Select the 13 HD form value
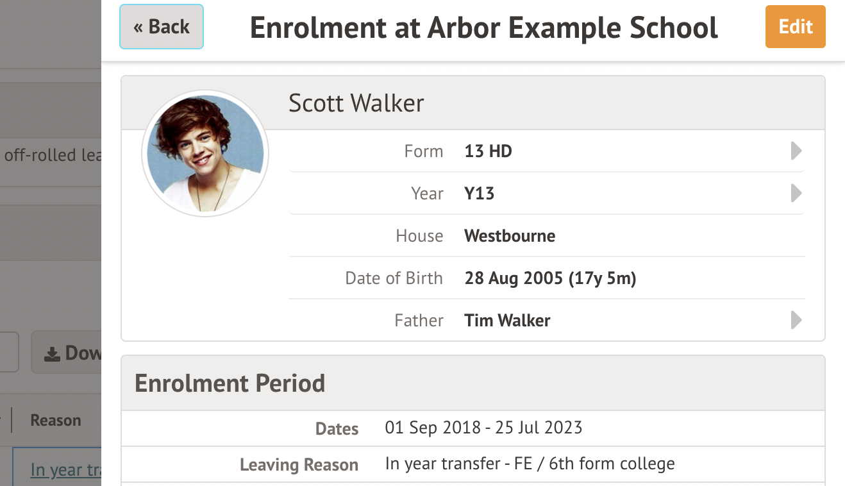Screen dimensions: 845x486 point(488,151)
